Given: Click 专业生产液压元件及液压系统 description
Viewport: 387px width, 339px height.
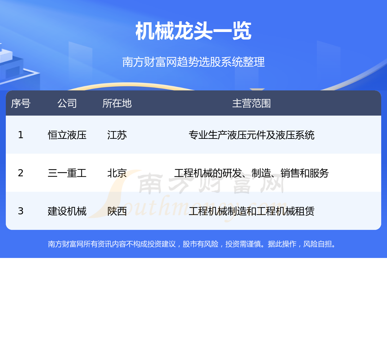Looking at the screenshot, I should [252, 135].
